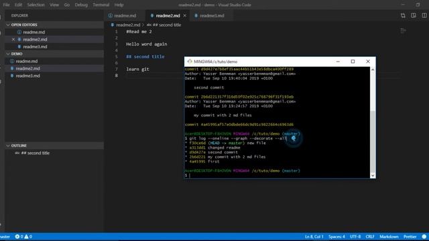Screen dimensions: 429x241
Task: Click the Explorer panel header
Action: (19, 15)
